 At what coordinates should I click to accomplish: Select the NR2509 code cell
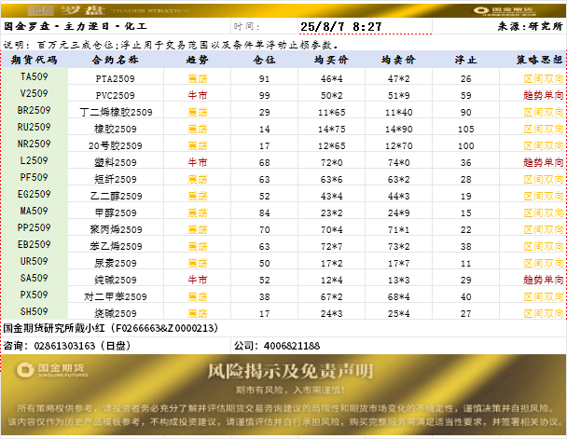pyautogui.click(x=34, y=144)
